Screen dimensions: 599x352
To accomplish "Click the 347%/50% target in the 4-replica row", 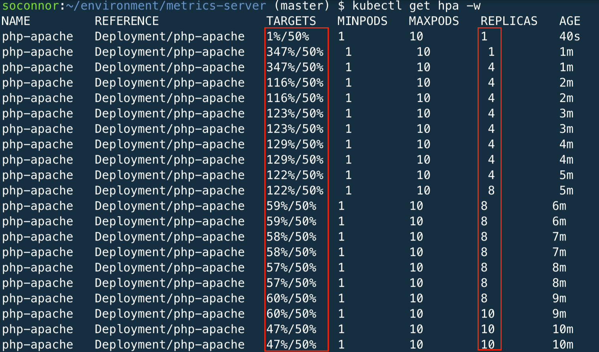I will [x=295, y=67].
